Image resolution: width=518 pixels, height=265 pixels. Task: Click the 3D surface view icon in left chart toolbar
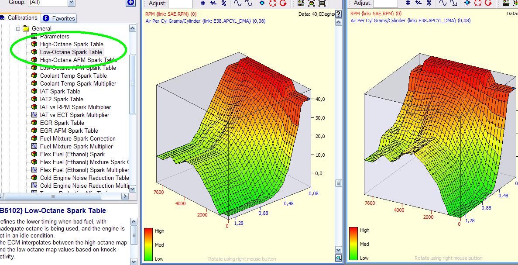311,3
